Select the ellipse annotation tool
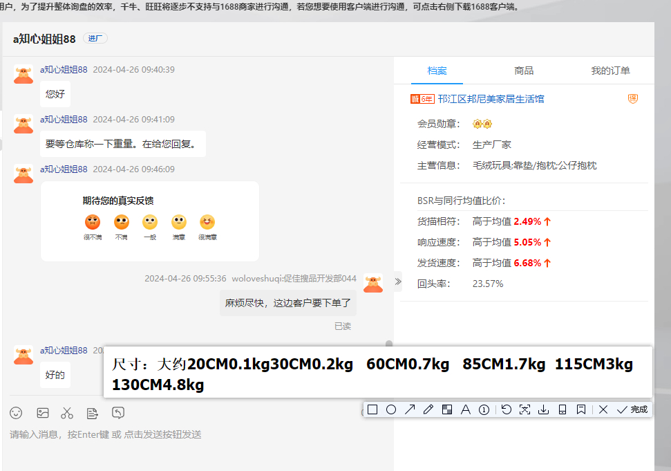This screenshot has width=671, height=471. [x=390, y=409]
